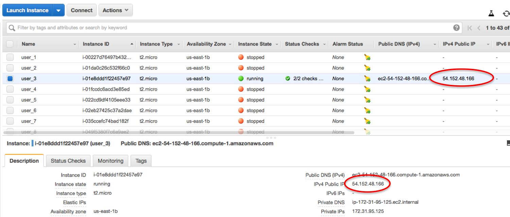Click the refresh instances icon
This screenshot has width=510, height=217.
point(506,14)
